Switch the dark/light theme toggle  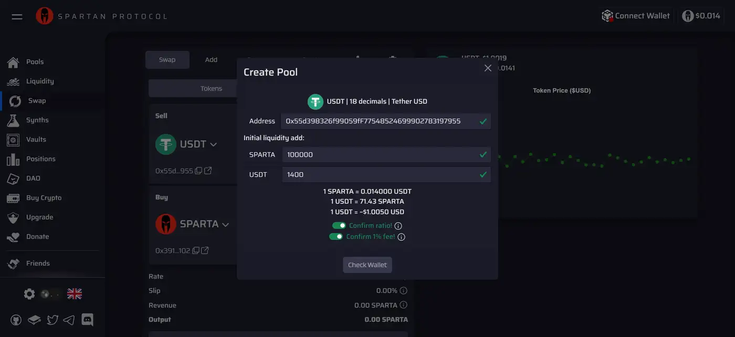[51, 294]
